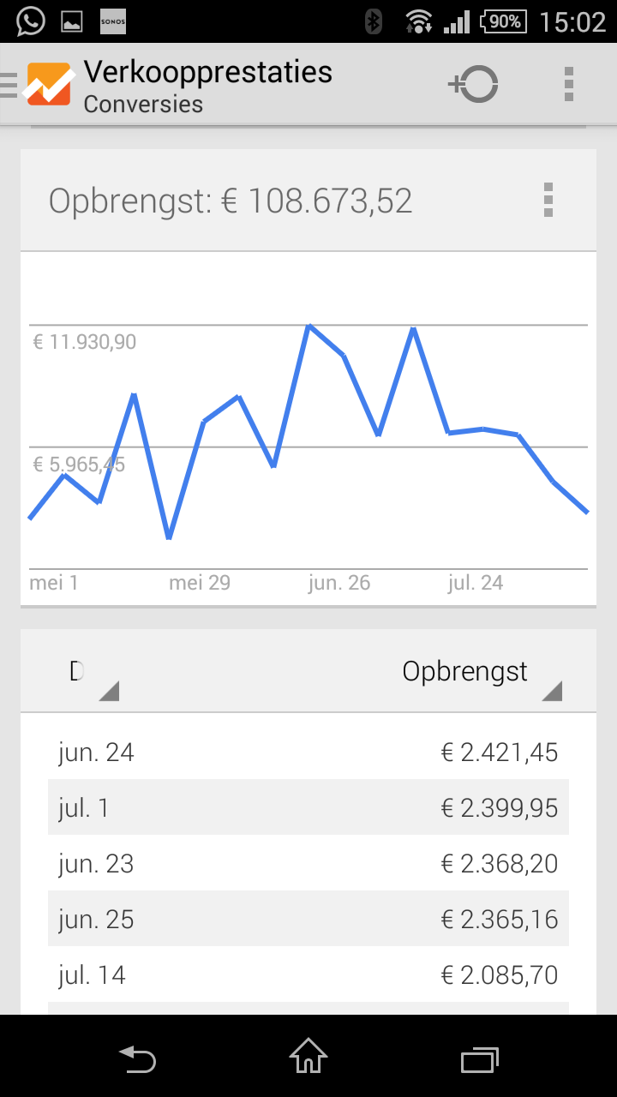Tap the chart peak near jun. 26

coord(308,327)
